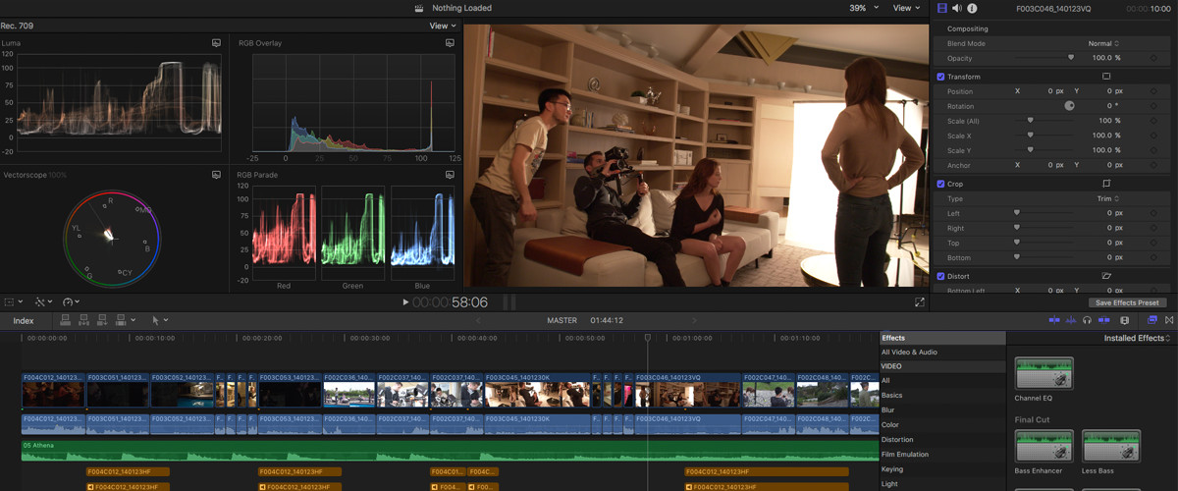Image resolution: width=1178 pixels, height=491 pixels.
Task: Open the timeline Index button
Action: [23, 320]
